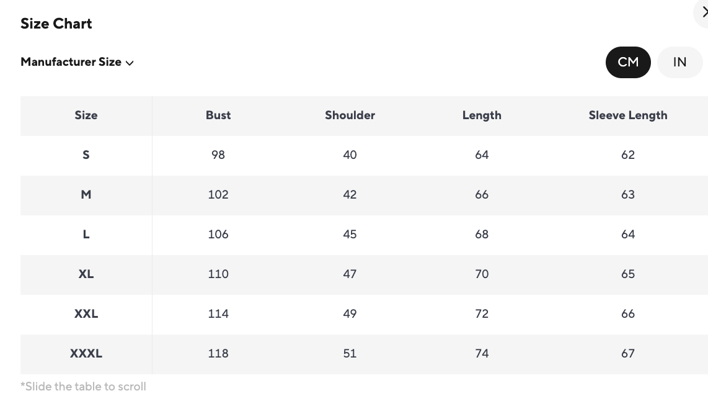Click the M size row label
The image size is (708, 396).
tap(86, 195)
